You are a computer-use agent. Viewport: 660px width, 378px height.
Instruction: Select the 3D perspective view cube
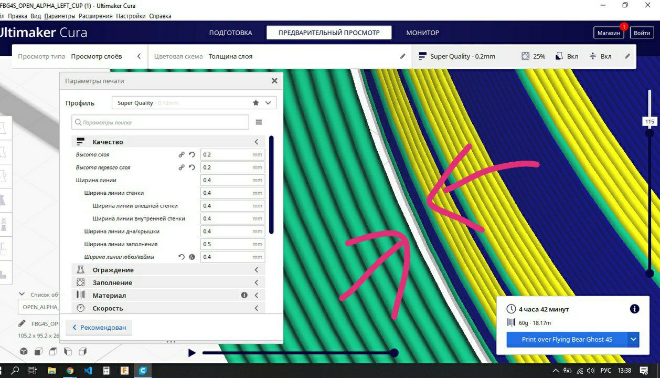point(24,351)
